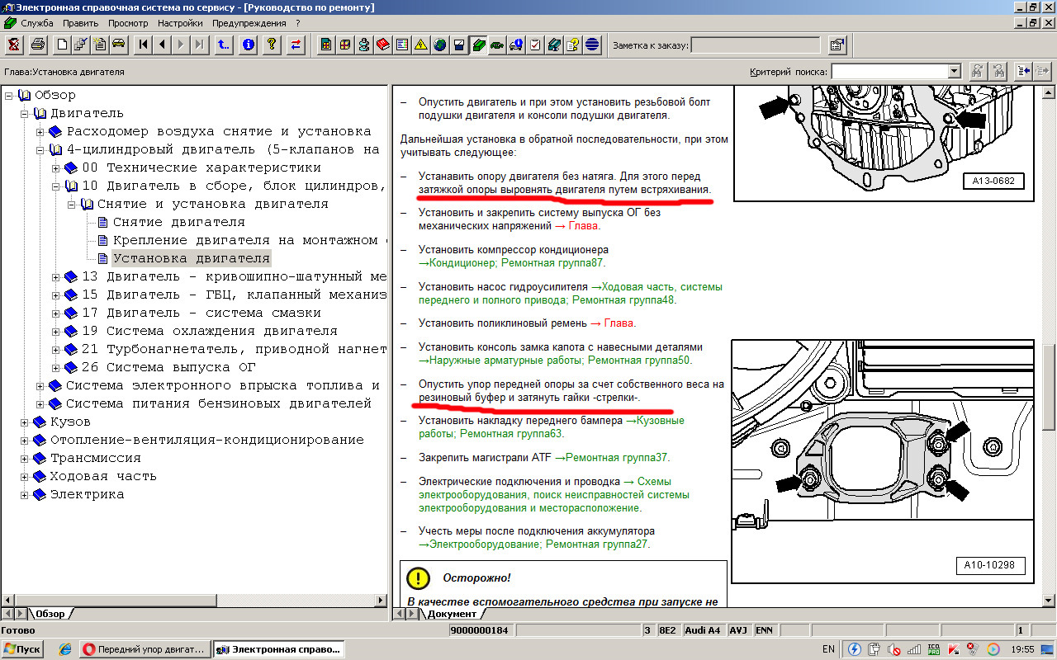Switch to the Документ tab
This screenshot has width=1057, height=660.
(x=451, y=614)
